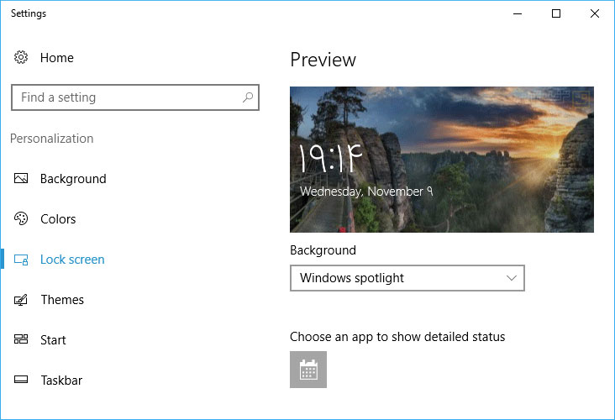Click the Taskbar icon in sidebar

[x=21, y=381]
